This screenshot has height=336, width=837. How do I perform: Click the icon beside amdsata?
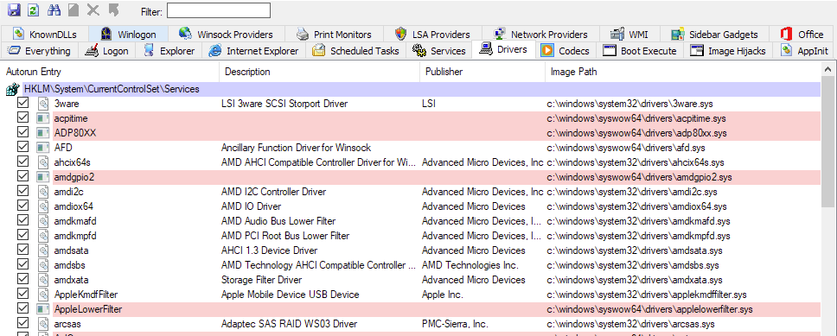point(42,250)
